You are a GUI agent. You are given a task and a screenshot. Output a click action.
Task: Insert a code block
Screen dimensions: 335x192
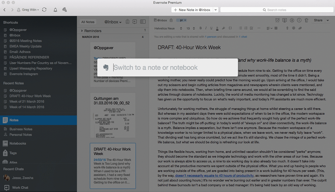click(x=230, y=28)
